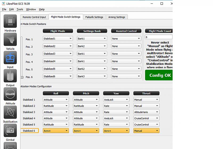213x149 pixels.
Task: Open Pos. 6 Settings Bank dropdown
Action: tap(92, 76)
